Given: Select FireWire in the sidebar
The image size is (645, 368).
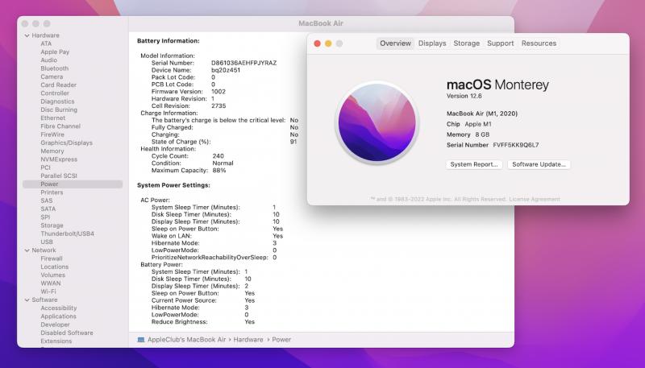Looking at the screenshot, I should click(52, 134).
